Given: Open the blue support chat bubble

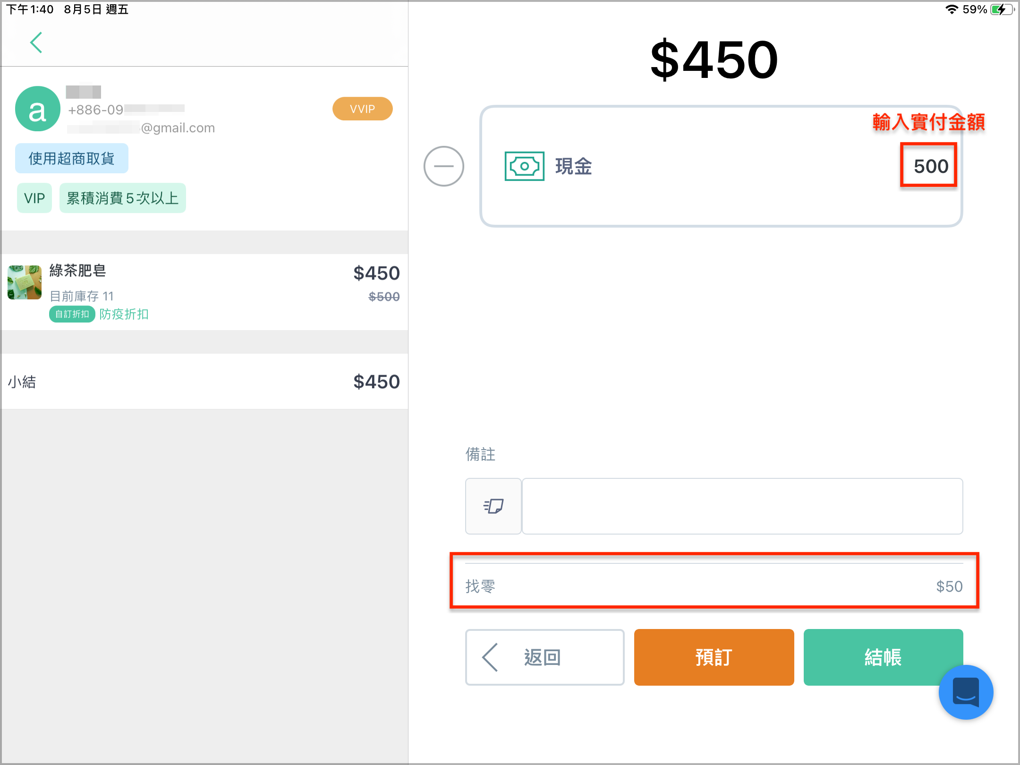Looking at the screenshot, I should pyautogui.click(x=966, y=692).
